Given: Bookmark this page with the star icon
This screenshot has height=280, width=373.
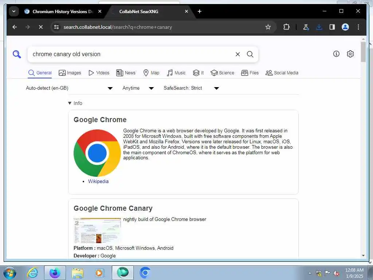Looking at the screenshot, I should click(268, 27).
